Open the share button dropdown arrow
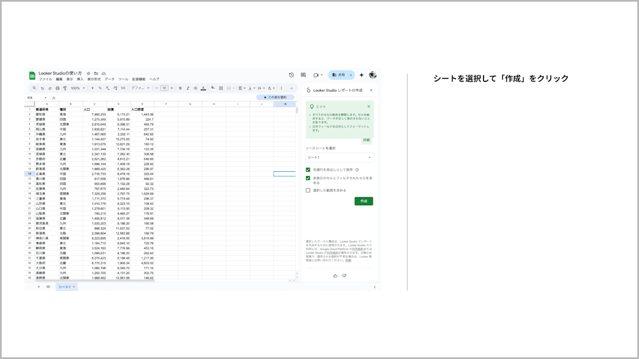Viewport: 639px width, 359px height. tap(351, 75)
